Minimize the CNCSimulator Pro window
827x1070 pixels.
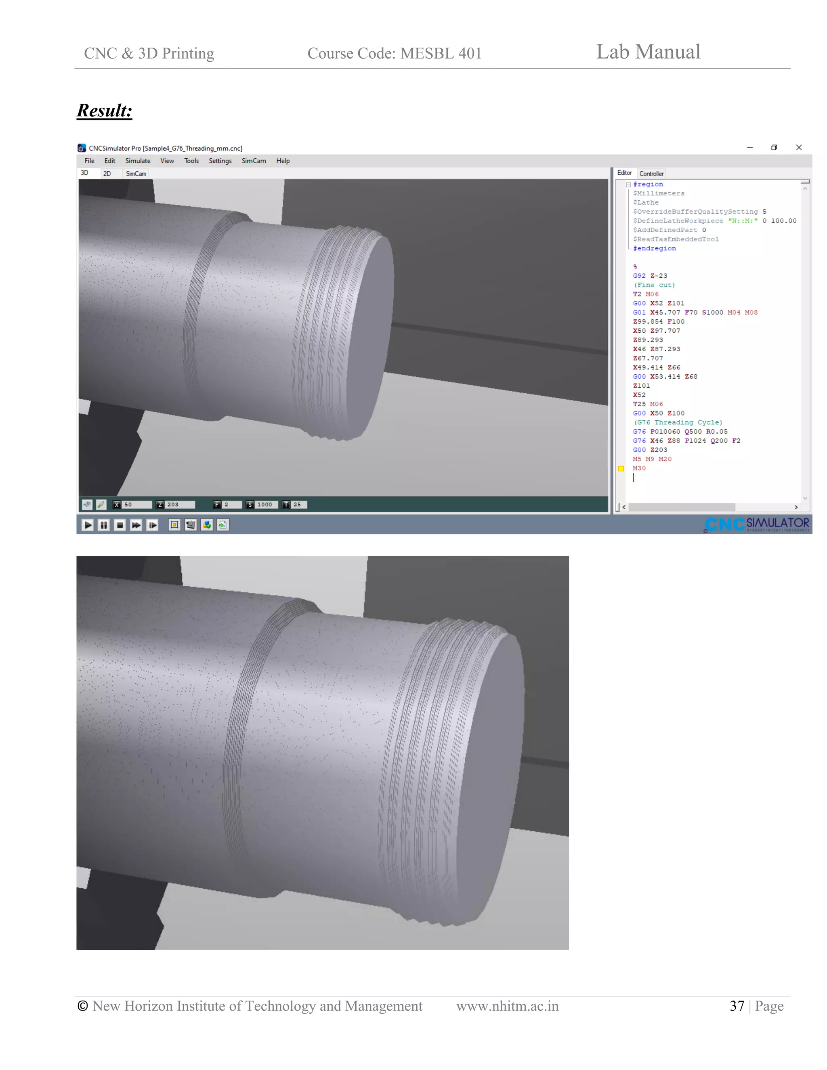point(749,147)
